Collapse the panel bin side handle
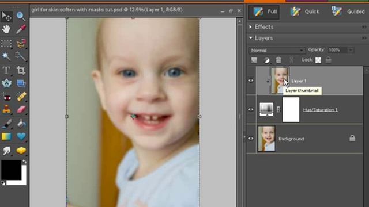369x207 pixels. click(x=244, y=137)
